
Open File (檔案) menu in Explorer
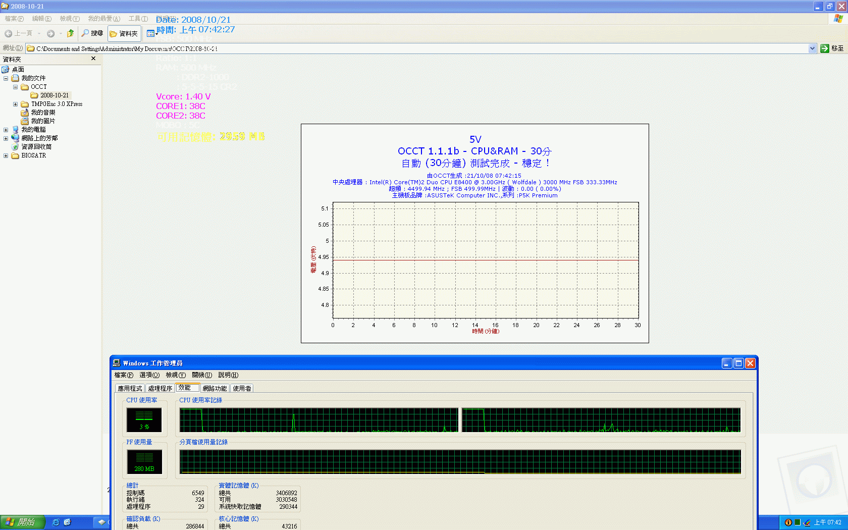tap(14, 19)
